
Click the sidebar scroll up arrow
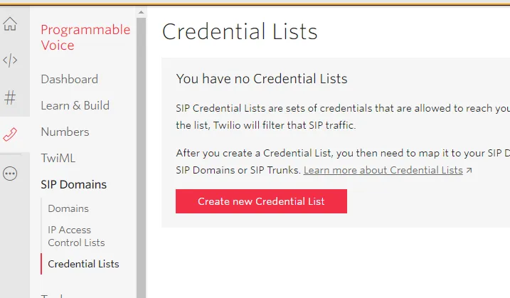point(141,12)
